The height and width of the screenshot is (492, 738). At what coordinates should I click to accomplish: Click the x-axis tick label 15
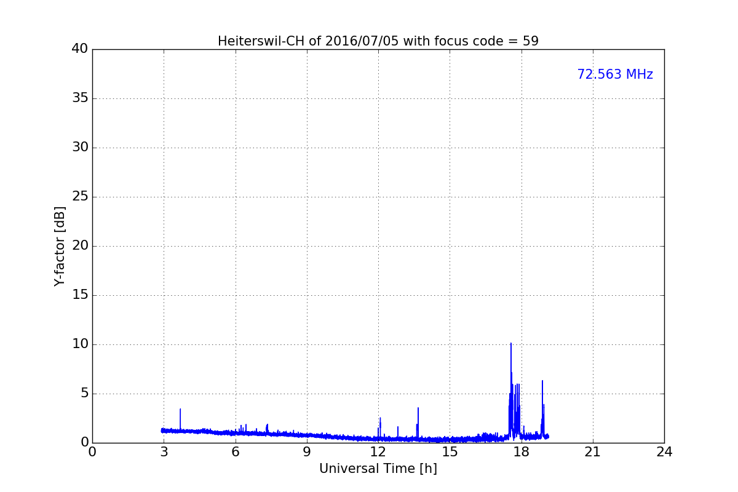(x=450, y=452)
